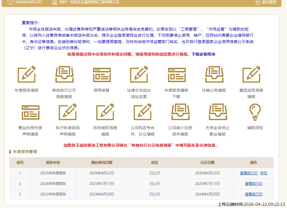The height and width of the screenshot is (208, 287).
Task: Open the 填报须知 lightbulb icon
Action: point(255,112)
